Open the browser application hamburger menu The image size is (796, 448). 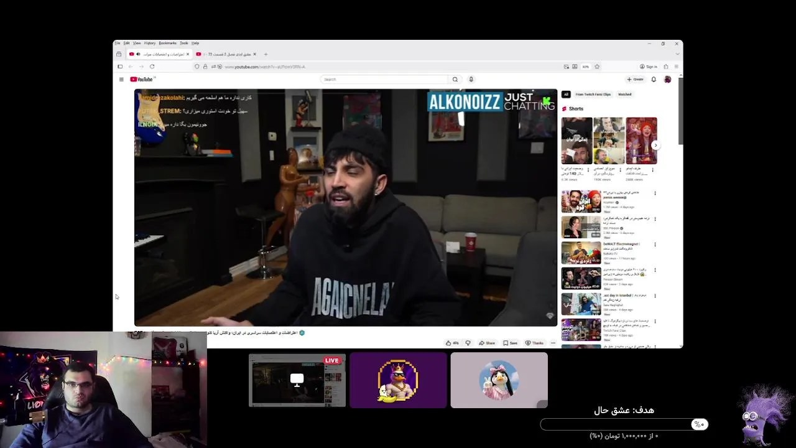pyautogui.click(x=676, y=67)
